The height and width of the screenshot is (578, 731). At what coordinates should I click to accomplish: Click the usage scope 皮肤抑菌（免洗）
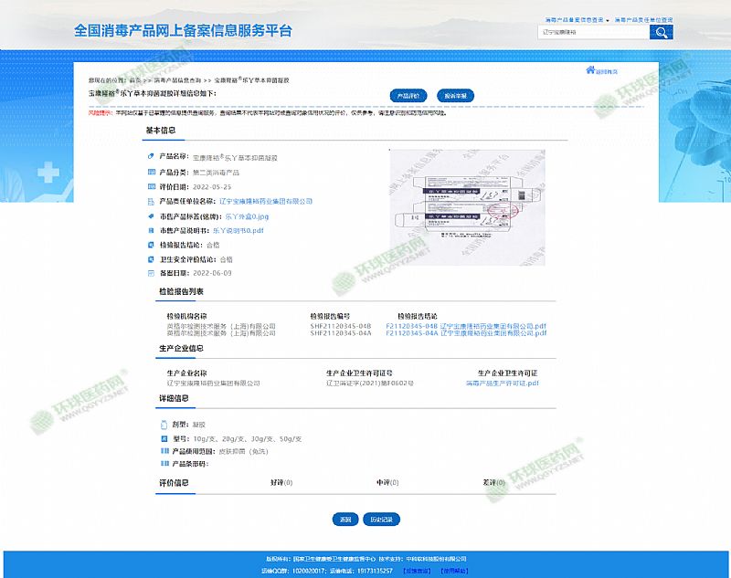[x=243, y=451]
